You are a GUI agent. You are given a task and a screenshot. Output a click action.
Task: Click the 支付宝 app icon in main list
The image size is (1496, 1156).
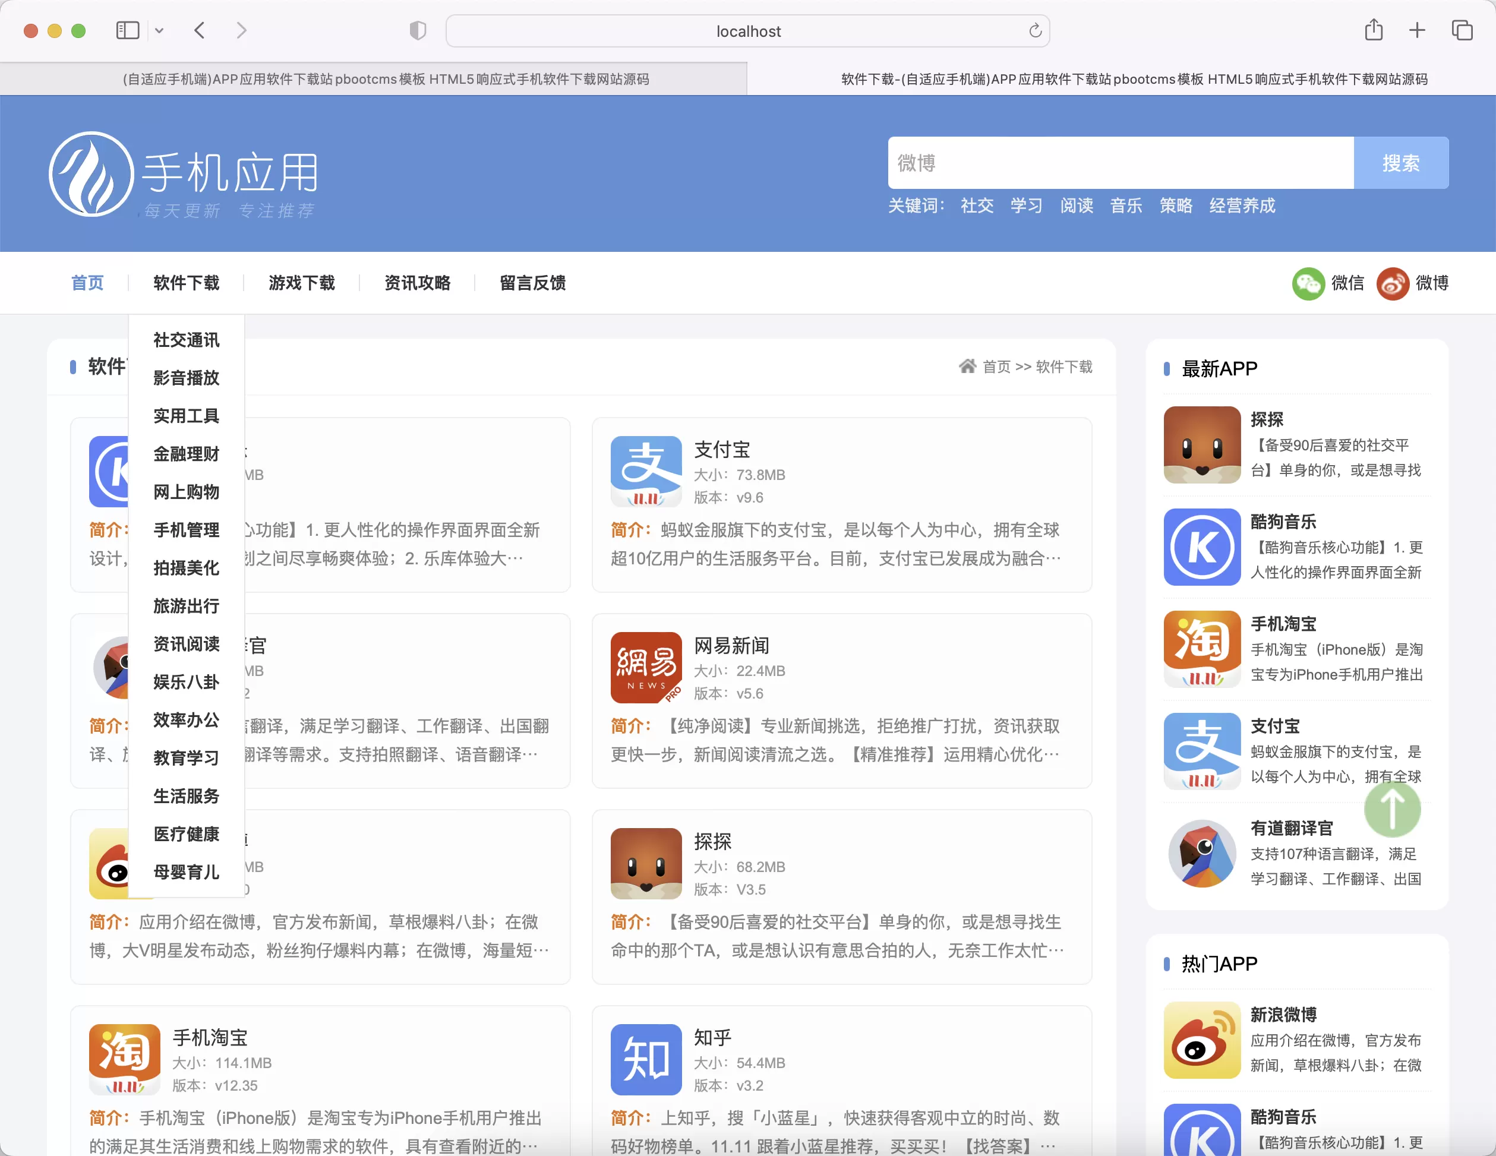(646, 471)
